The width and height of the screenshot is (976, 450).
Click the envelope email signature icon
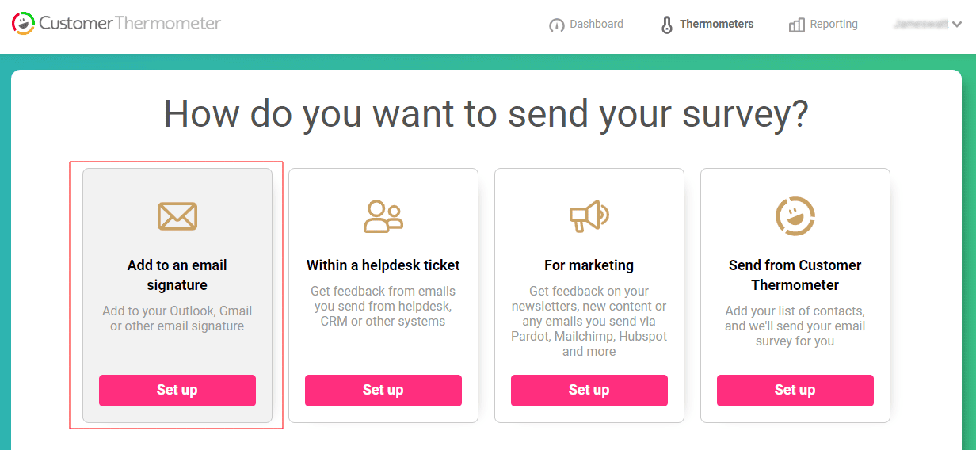tap(177, 216)
